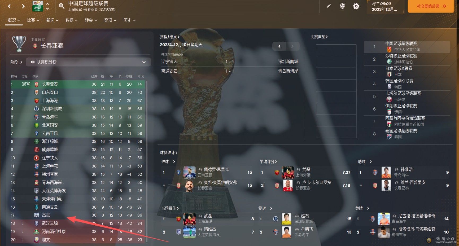Viewport: 459px width, 246px height.
Task: Click the football globe help icon
Action: (342, 6)
